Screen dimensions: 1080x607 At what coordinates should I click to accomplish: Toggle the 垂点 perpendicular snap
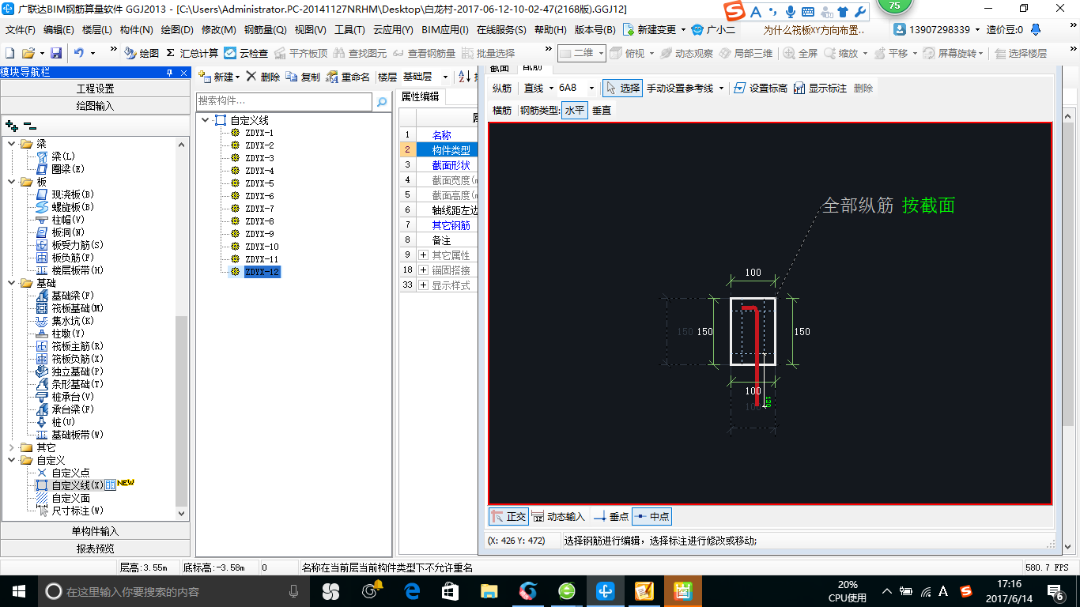click(x=611, y=516)
